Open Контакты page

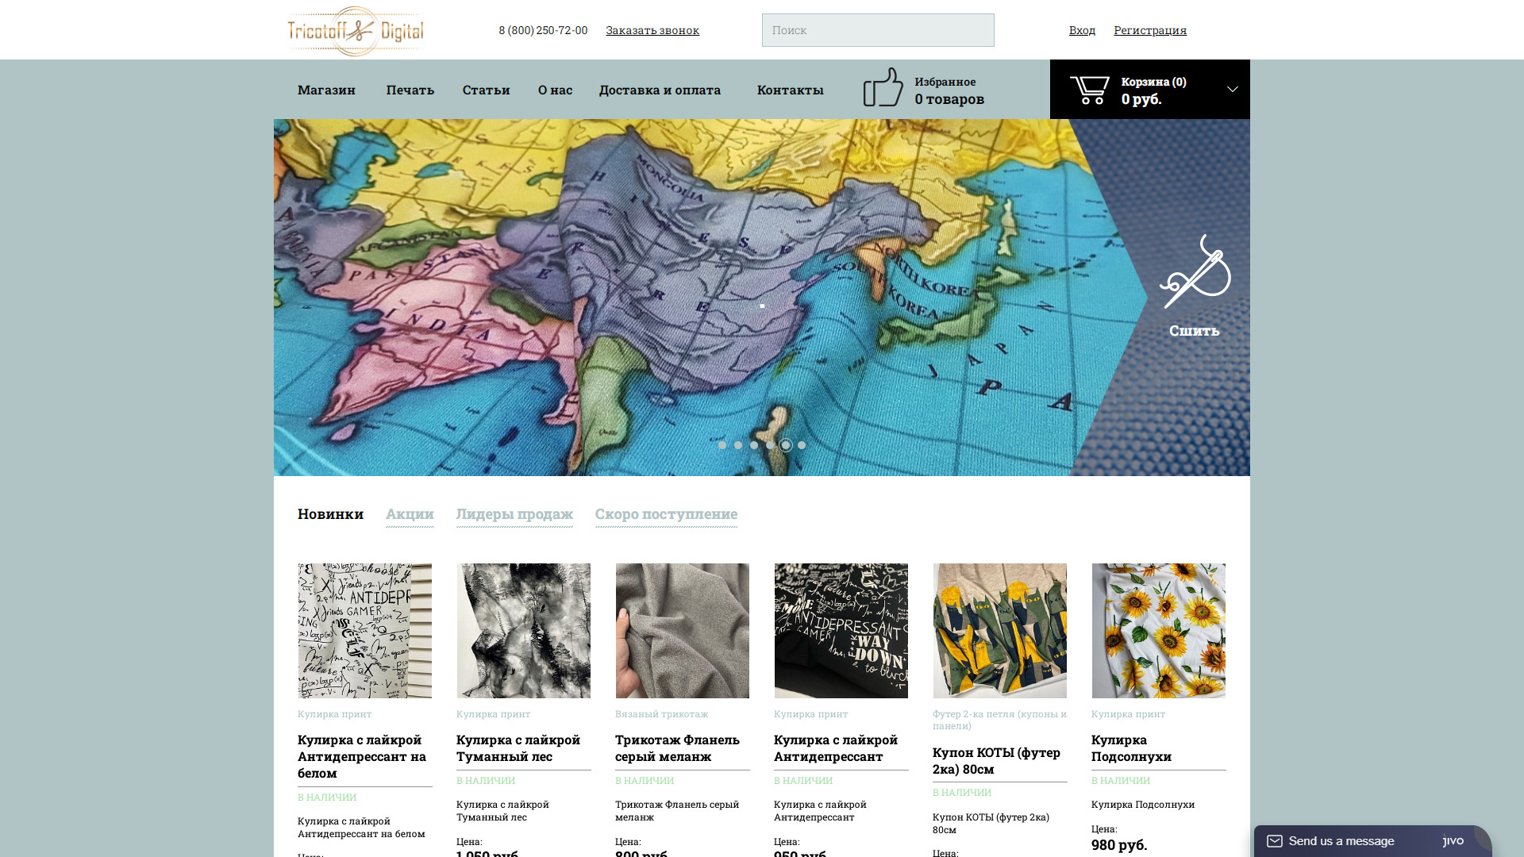791,90
